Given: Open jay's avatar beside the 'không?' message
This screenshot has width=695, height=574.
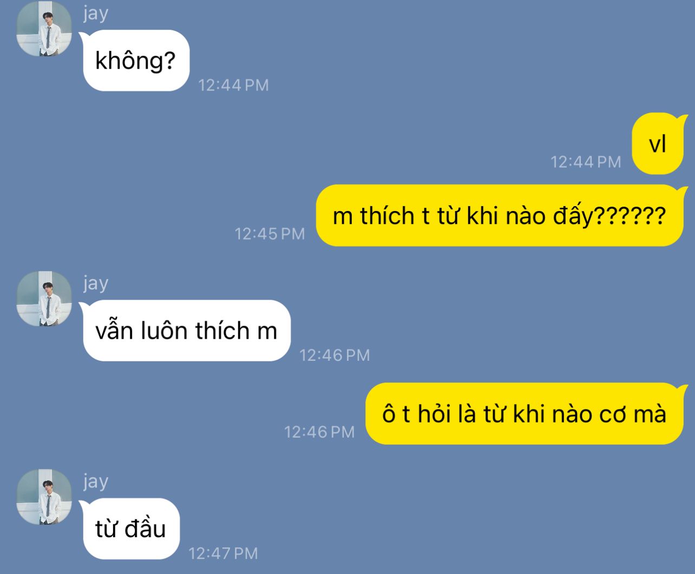Looking at the screenshot, I should [44, 29].
